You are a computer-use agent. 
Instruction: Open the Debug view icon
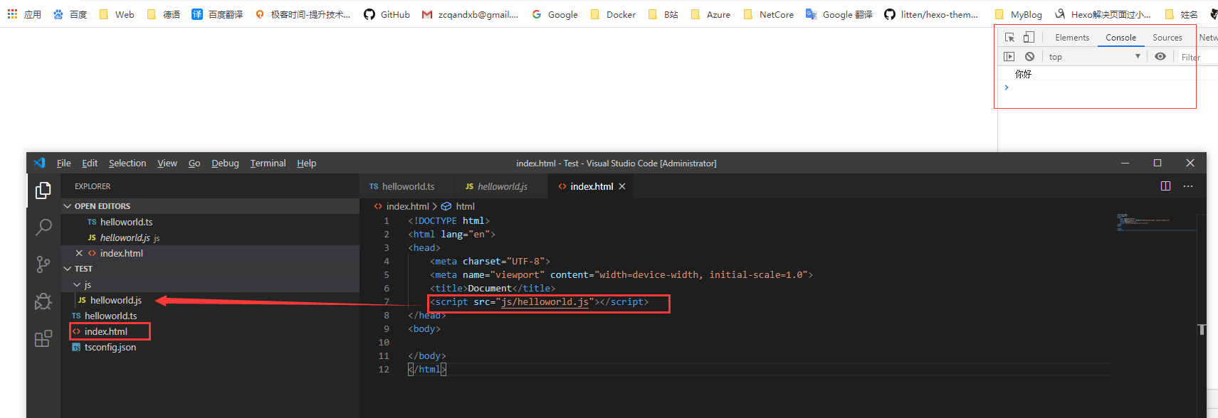point(43,301)
